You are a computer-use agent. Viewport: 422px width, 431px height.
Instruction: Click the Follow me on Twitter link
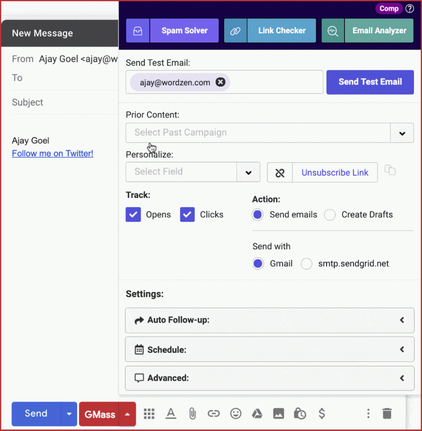click(x=53, y=154)
